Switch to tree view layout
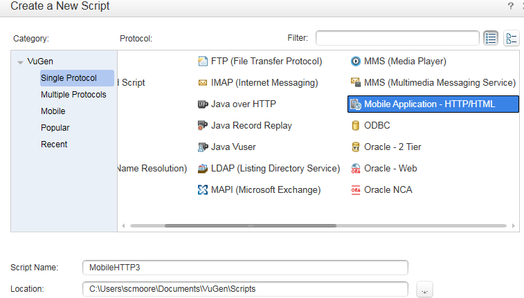 [x=512, y=38]
